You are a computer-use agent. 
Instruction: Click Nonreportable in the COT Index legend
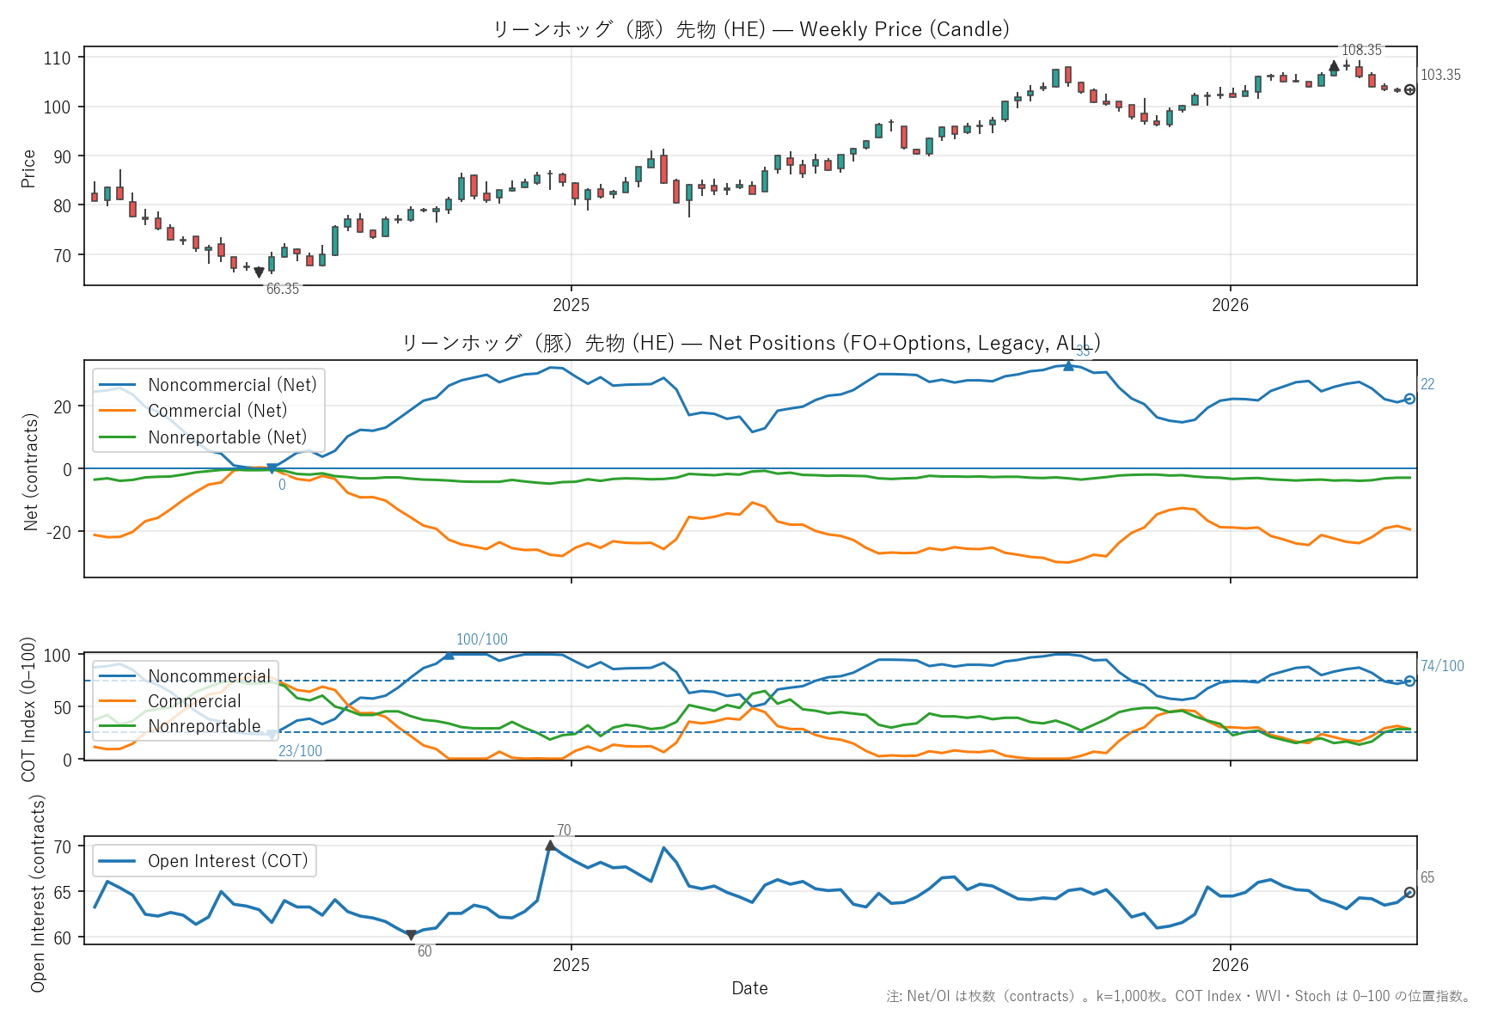tap(204, 726)
